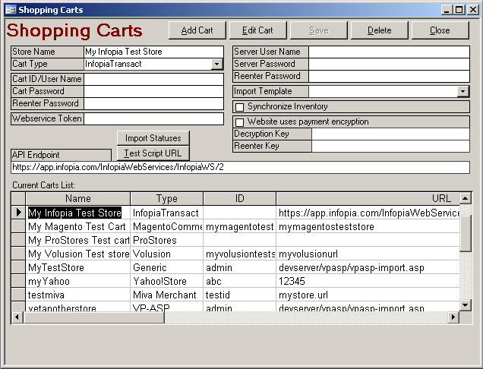Select row selector for My Magento Test Cart
The height and width of the screenshot is (369, 483).
click(18, 226)
